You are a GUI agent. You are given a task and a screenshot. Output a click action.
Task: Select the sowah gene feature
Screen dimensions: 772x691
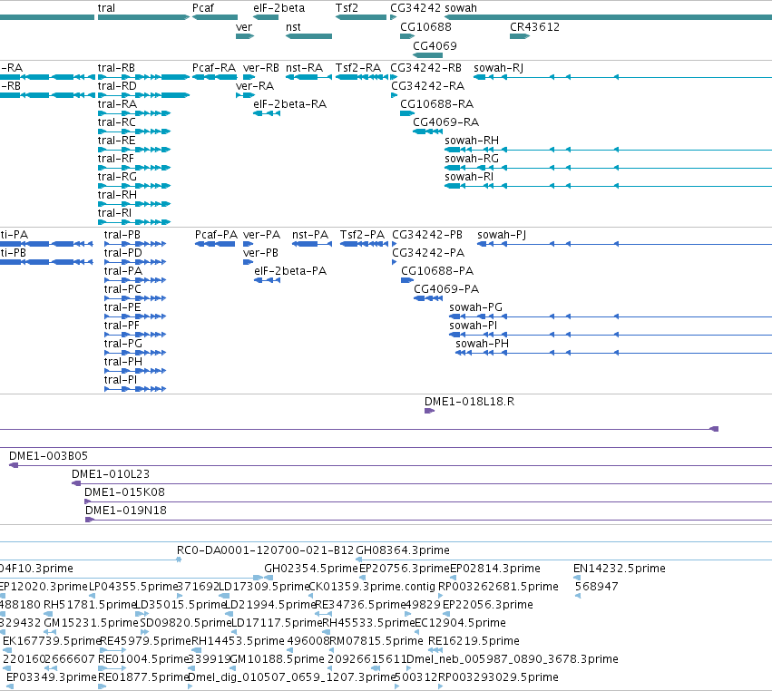[608, 17]
